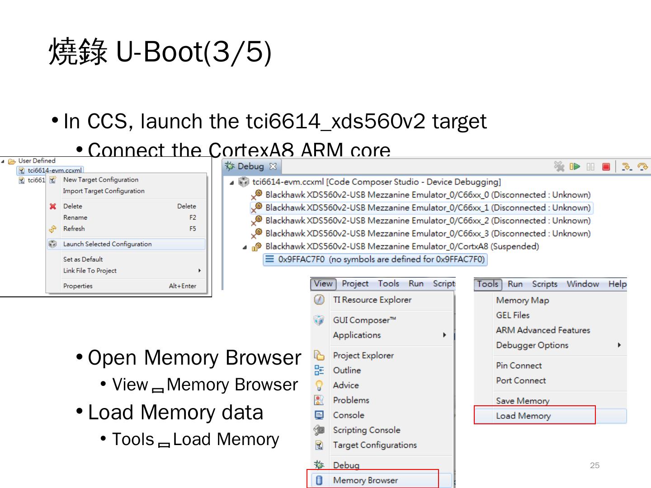Click the Scripting Console icon
The height and width of the screenshot is (488, 651).
[319, 430]
